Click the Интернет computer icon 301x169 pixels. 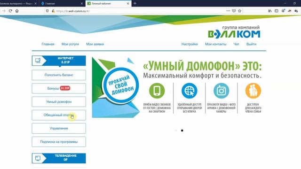pos(38,61)
